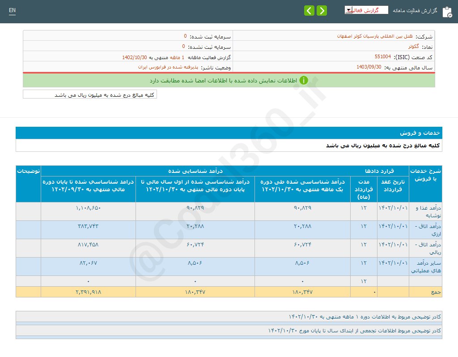Select the green right navigation arrow
The image size is (458, 357).
tap(322, 10)
